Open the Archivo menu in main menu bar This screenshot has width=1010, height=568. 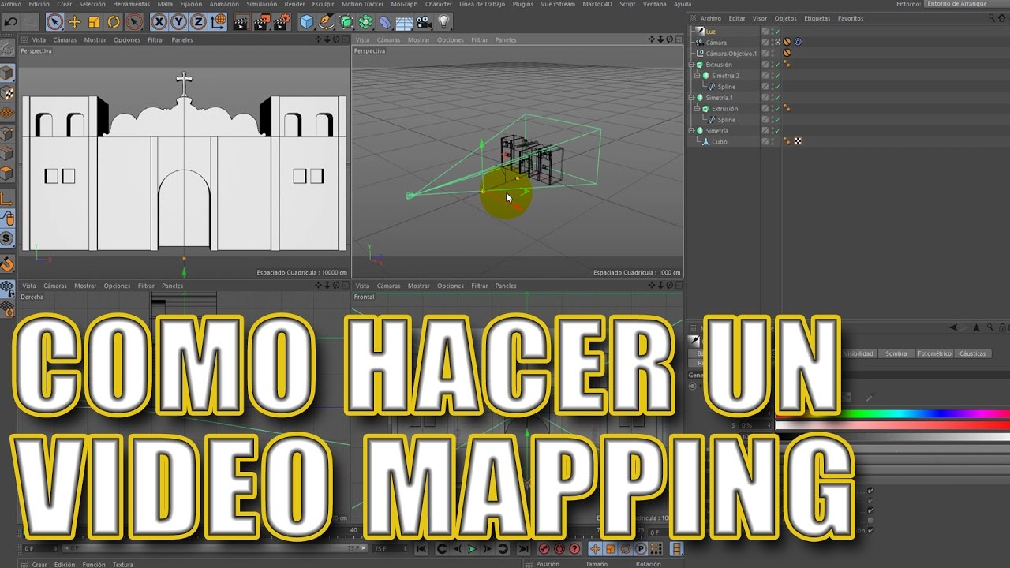[11, 4]
